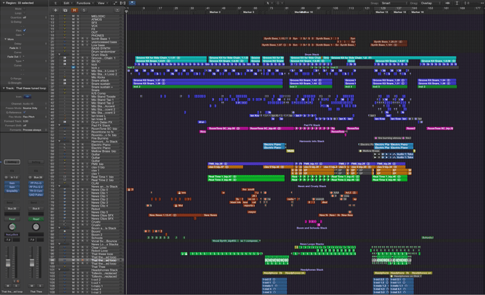Collapse the Track inspector disclosure triangle

point(3,88)
